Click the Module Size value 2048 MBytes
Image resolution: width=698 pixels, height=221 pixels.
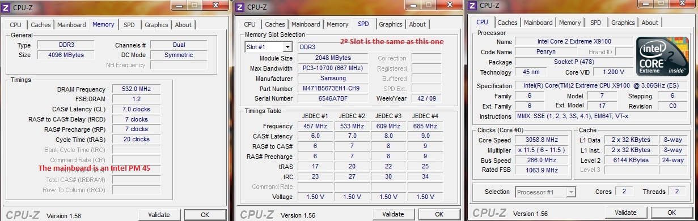pyautogui.click(x=332, y=58)
